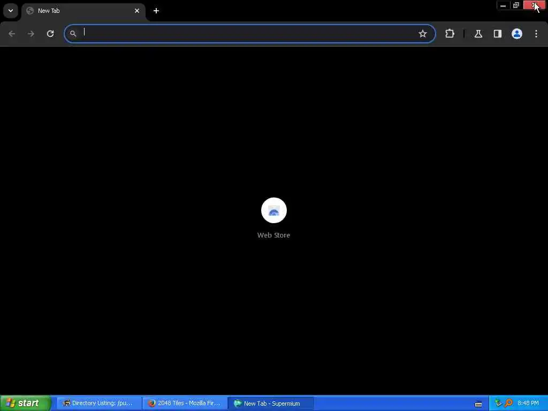Open the tab search dropdown arrow

pyautogui.click(x=11, y=11)
